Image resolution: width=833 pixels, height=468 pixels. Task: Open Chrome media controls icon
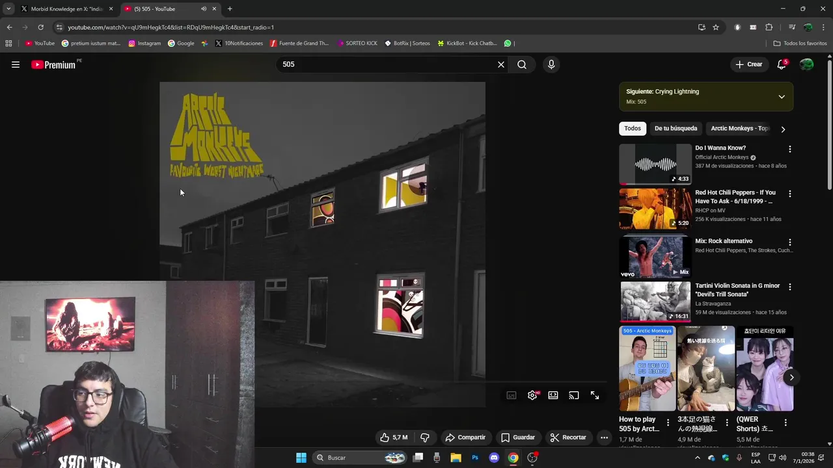[x=792, y=27]
